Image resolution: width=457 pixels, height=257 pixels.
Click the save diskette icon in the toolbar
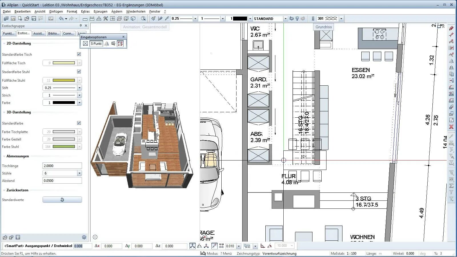click(34, 18)
